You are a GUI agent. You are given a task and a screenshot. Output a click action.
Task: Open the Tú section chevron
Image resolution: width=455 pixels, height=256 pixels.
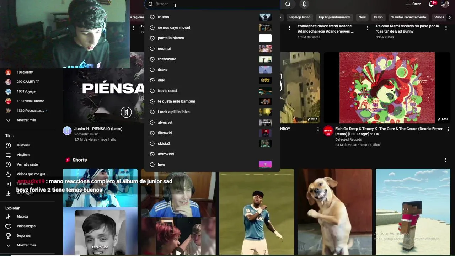coord(14,136)
